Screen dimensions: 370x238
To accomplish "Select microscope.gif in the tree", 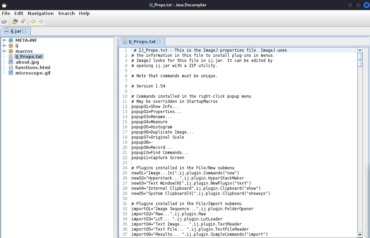I will pyautogui.click(x=33, y=73).
